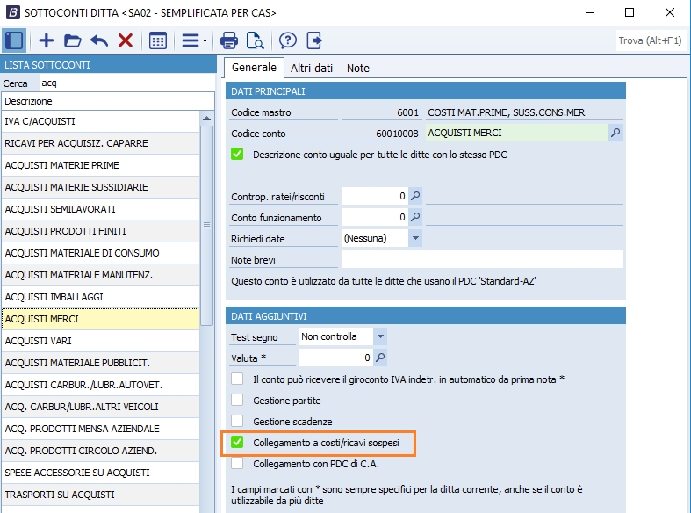Click the open folder toolbar icon

[72, 40]
